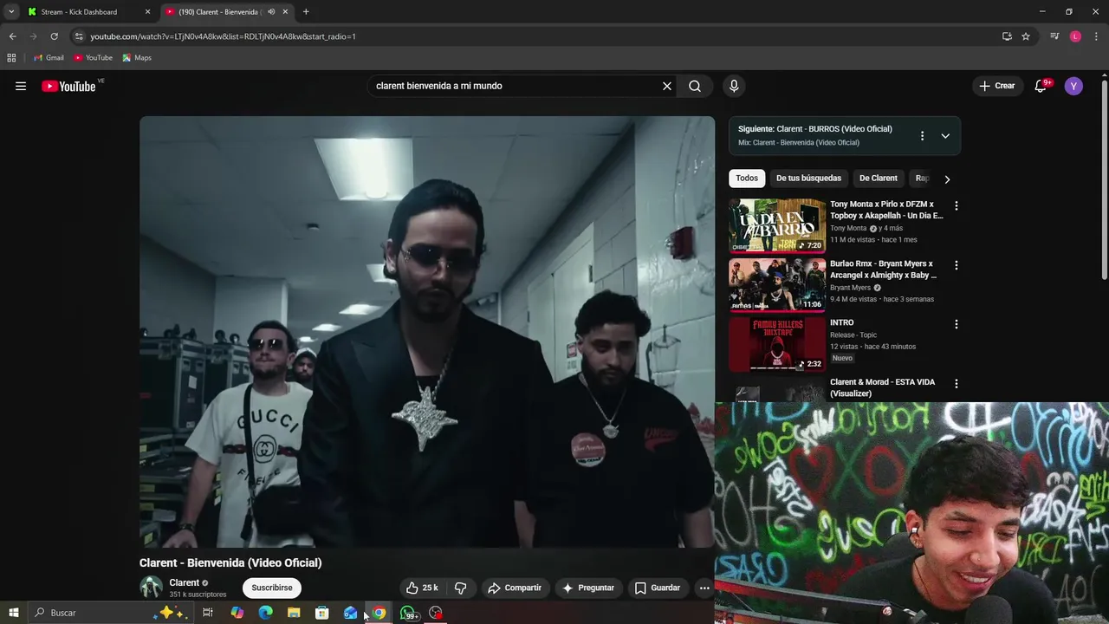Select De tus búsquedas filter chip
1109x624 pixels.
click(x=808, y=179)
